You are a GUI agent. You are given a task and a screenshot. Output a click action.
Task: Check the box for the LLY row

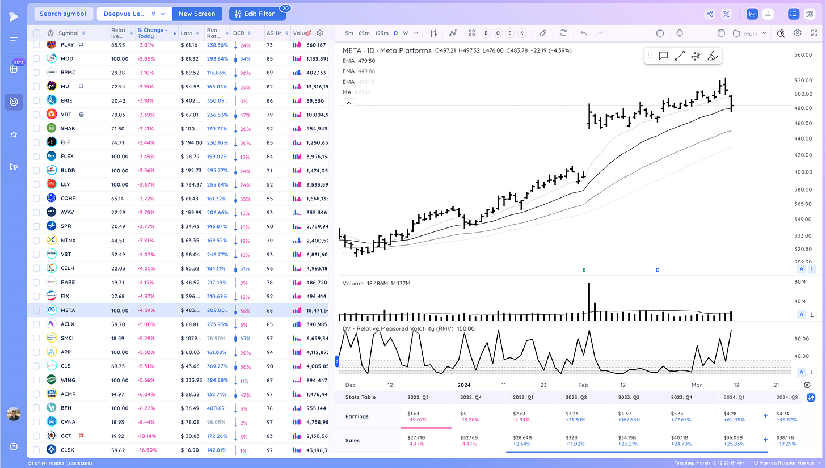(x=37, y=184)
